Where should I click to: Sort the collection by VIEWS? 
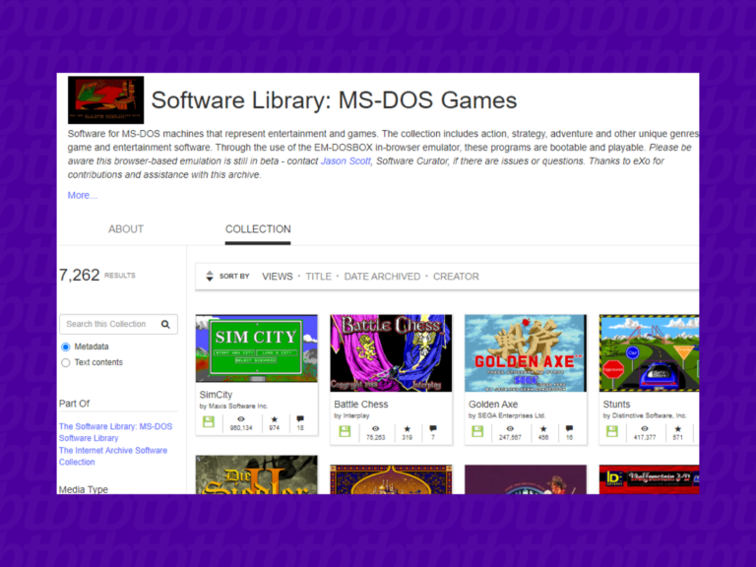tap(278, 277)
